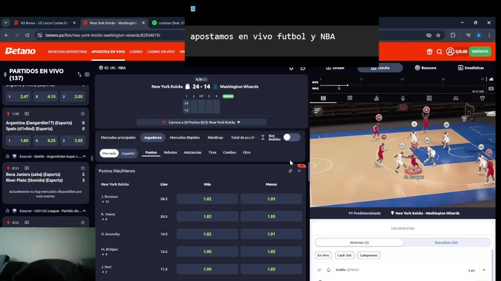Click the small bar graph icon beside the timeline
The width and height of the screenshot is (501, 281).
(x=491, y=79)
